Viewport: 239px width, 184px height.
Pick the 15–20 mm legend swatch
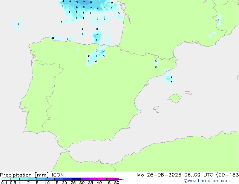pos(59,179)
